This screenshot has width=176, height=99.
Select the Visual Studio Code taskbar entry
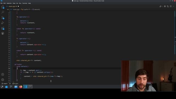26,87
